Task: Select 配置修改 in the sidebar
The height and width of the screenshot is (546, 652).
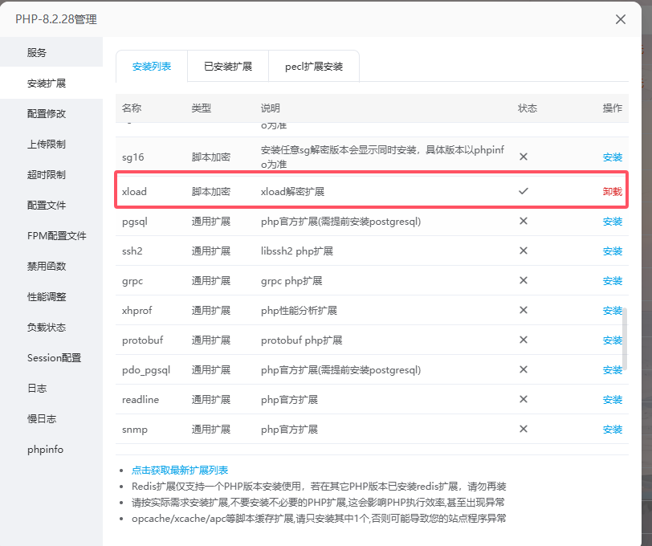Action: click(x=47, y=114)
